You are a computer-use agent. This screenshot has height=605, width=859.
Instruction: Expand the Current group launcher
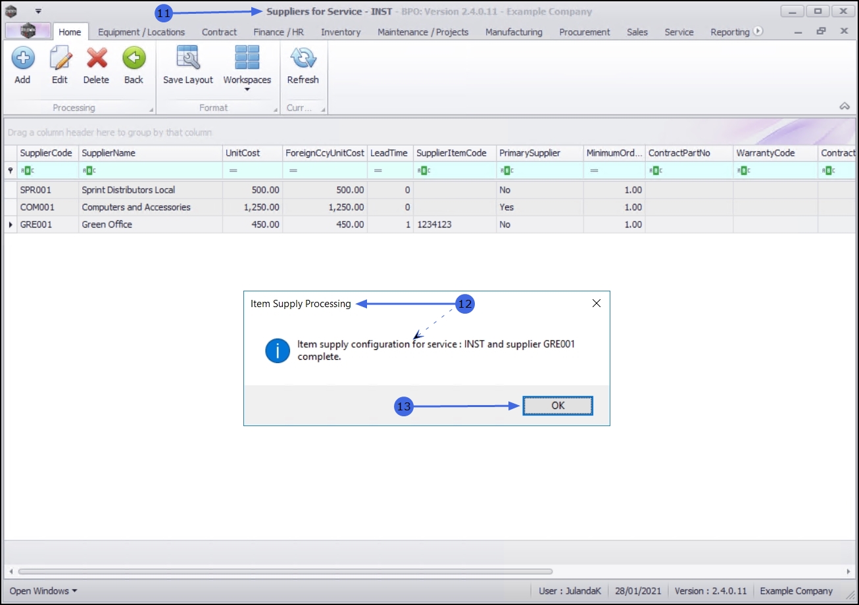click(x=323, y=110)
